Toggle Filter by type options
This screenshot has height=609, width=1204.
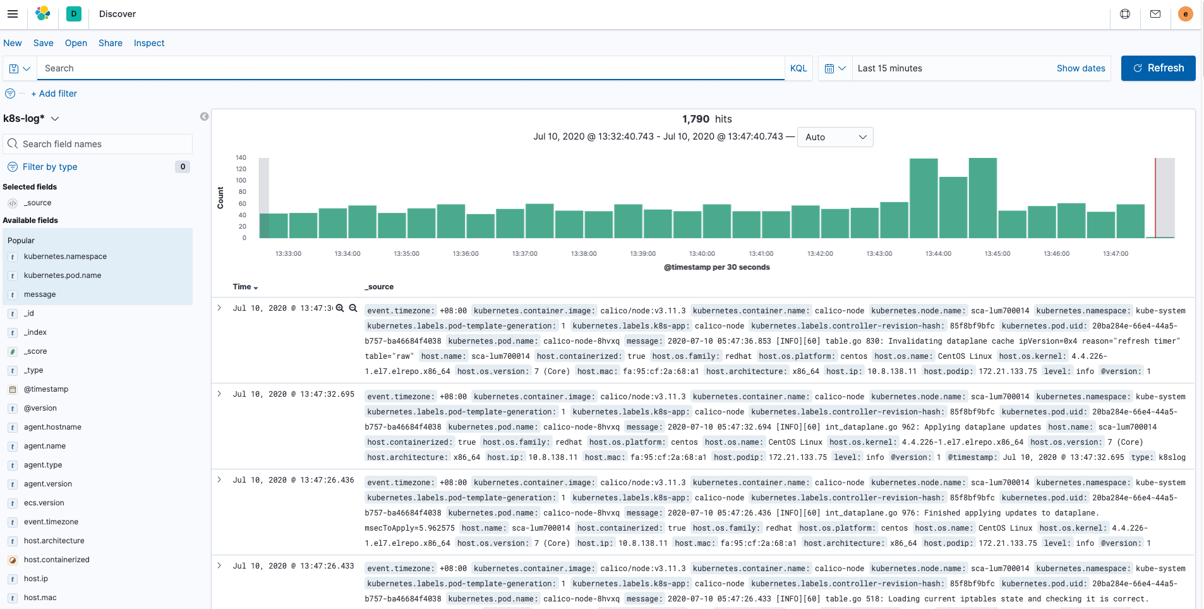(x=49, y=167)
